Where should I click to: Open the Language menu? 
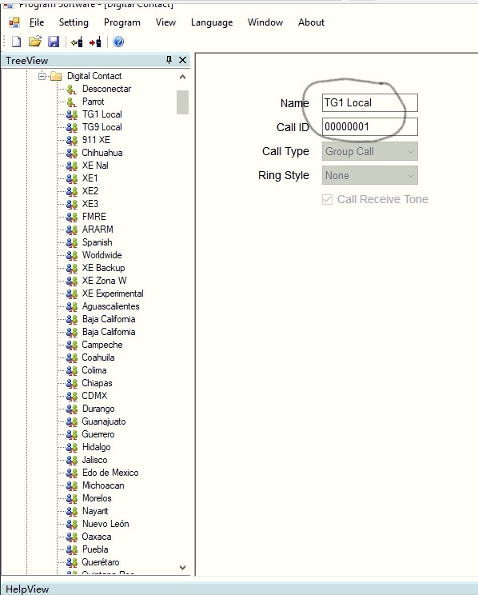click(x=212, y=22)
